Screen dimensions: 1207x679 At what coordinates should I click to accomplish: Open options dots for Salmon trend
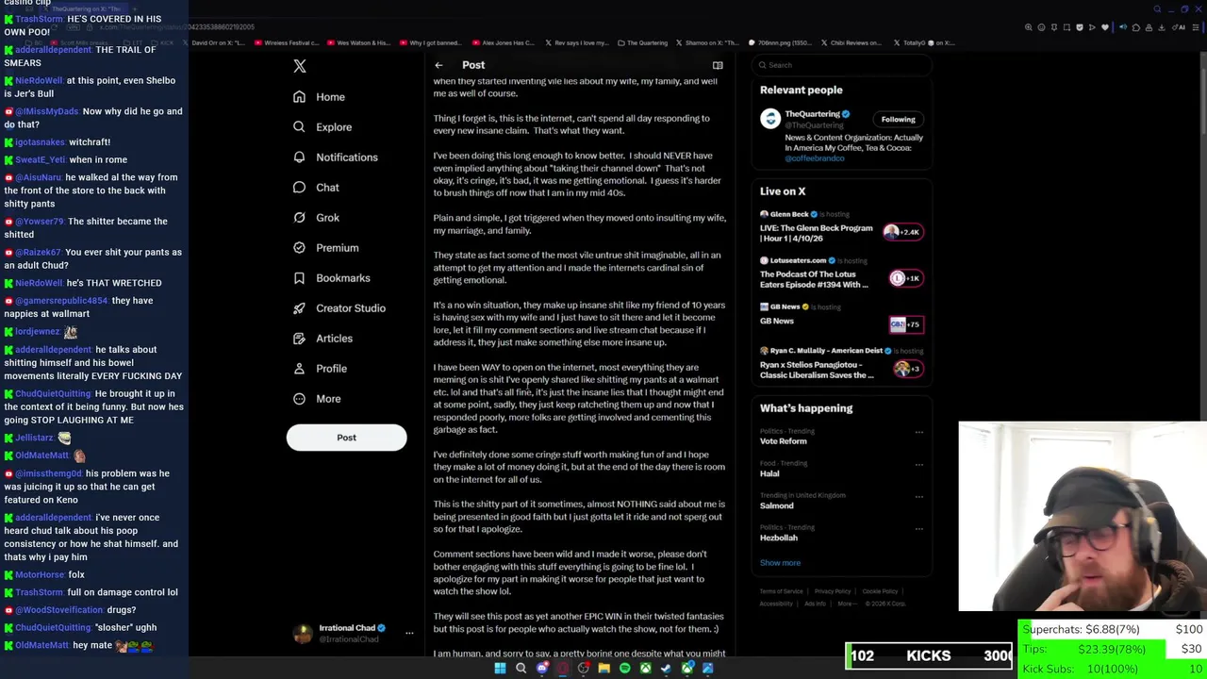(919, 496)
